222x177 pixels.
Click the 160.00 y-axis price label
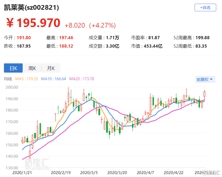coord(12,133)
